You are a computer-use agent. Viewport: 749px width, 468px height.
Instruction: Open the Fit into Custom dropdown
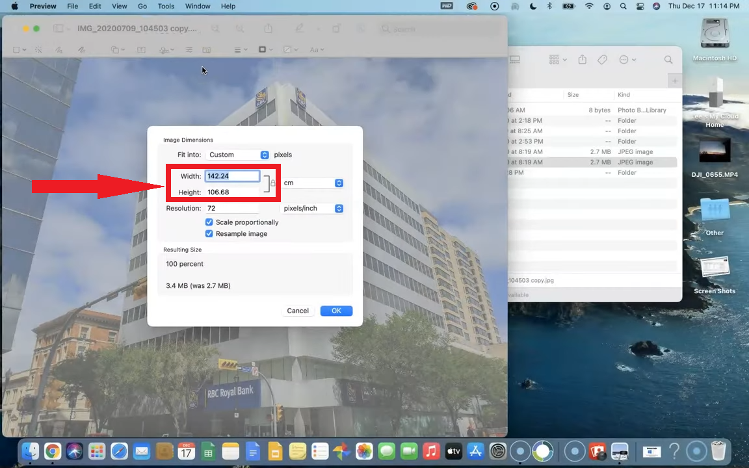(x=238, y=155)
